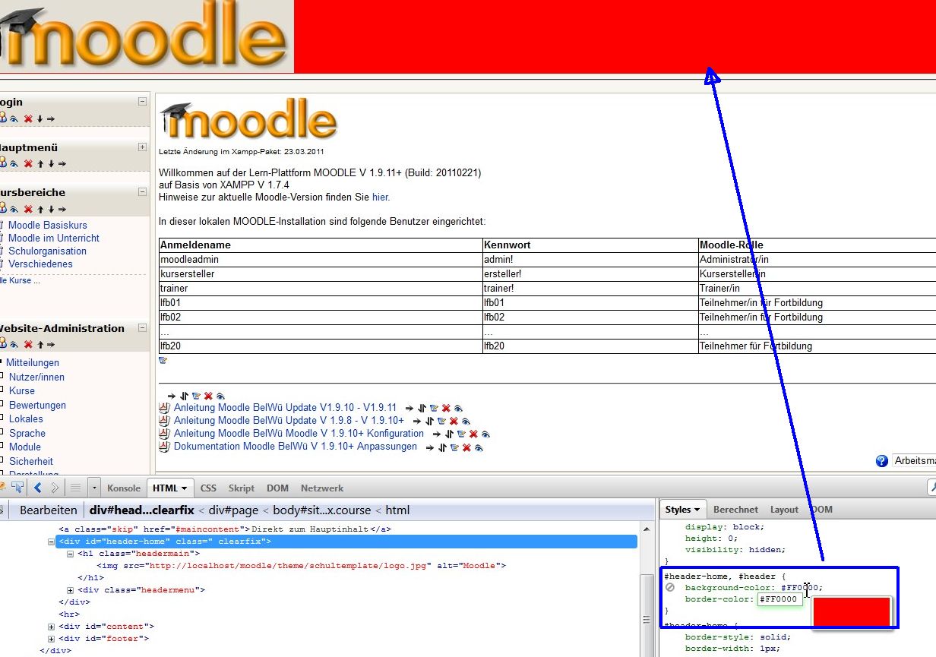Switch to Berechnet side panel tab
936x657 pixels.
pos(735,510)
